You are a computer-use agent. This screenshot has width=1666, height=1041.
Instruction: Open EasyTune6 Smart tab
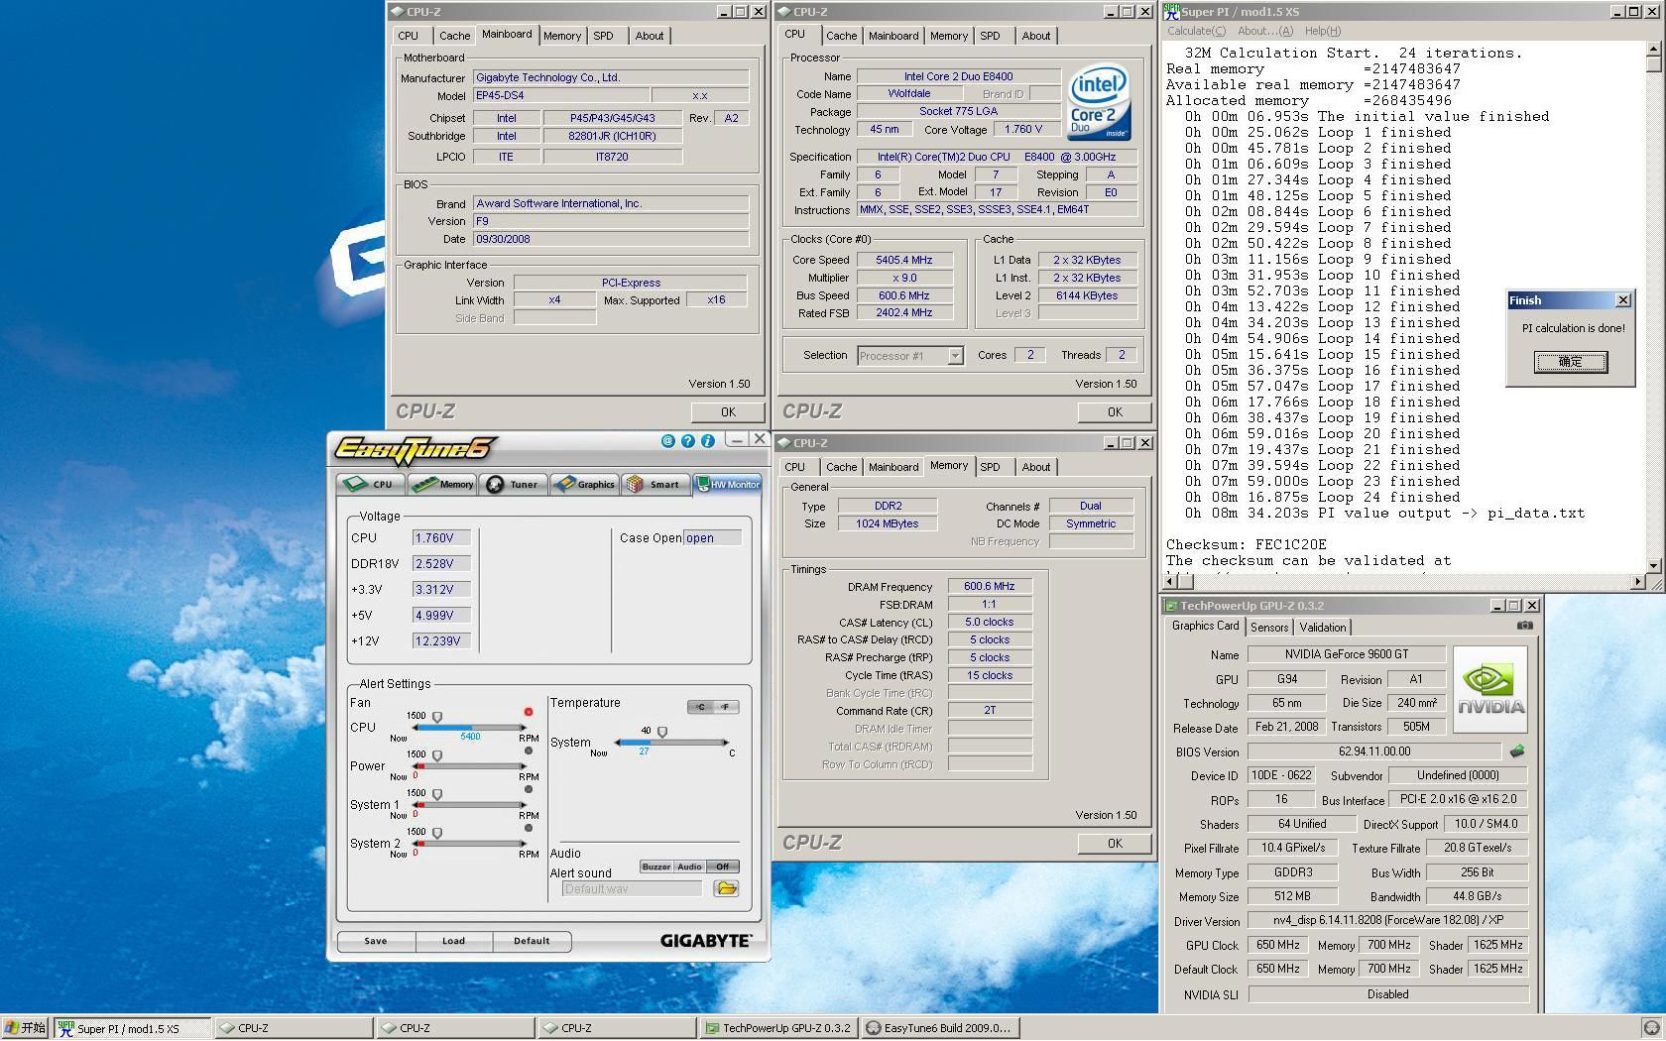[654, 484]
